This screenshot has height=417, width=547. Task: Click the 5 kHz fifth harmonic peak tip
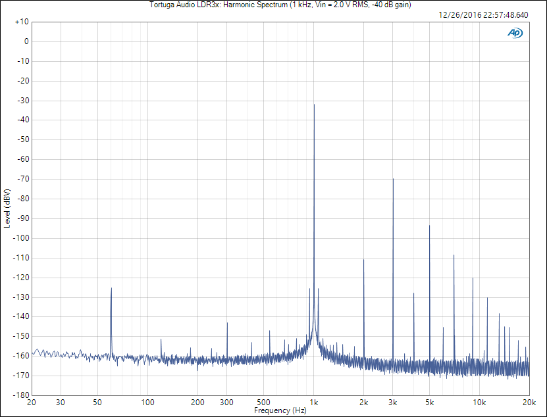coord(429,226)
